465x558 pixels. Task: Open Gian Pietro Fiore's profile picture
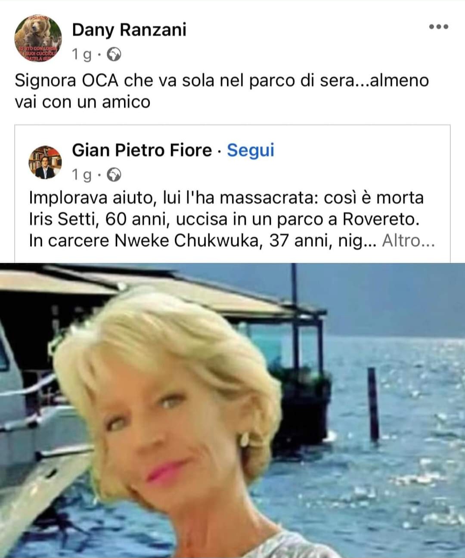point(45,162)
